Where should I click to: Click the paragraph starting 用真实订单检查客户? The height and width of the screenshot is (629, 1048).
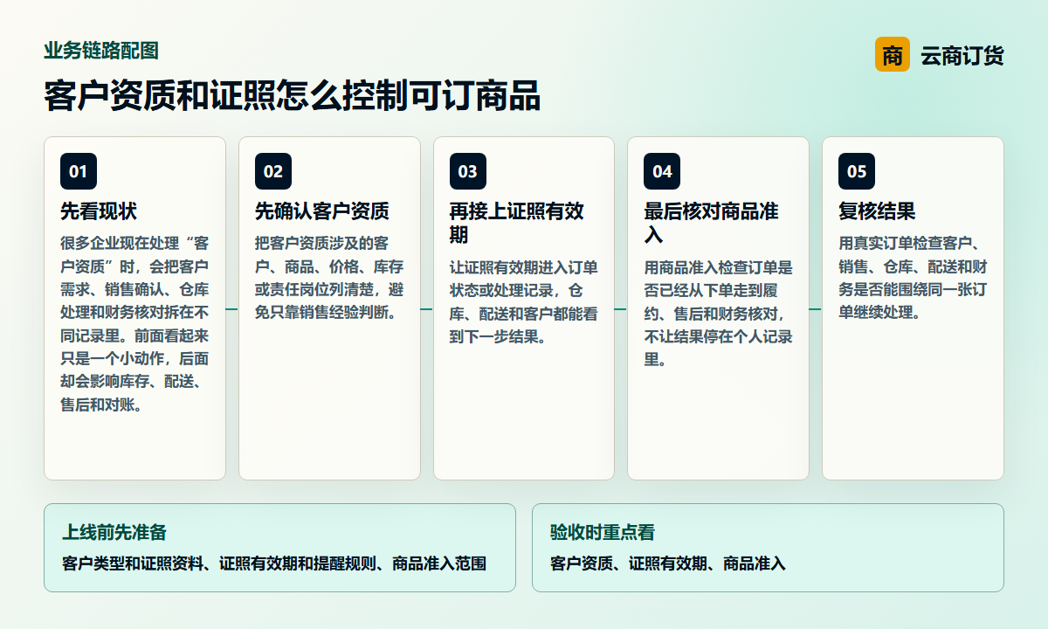point(913,277)
